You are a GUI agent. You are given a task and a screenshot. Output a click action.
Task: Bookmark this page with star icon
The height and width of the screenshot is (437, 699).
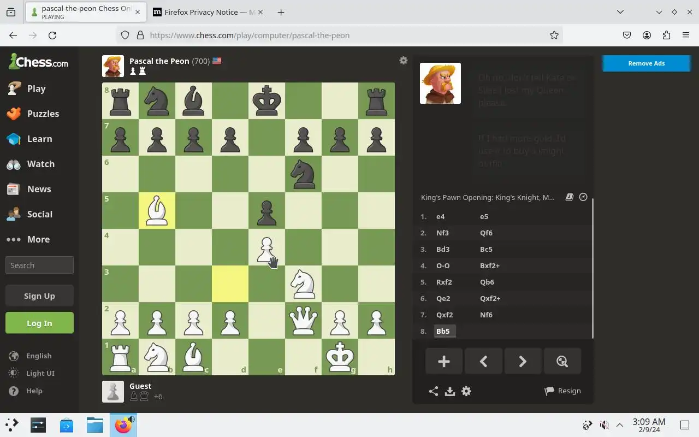[554, 35]
